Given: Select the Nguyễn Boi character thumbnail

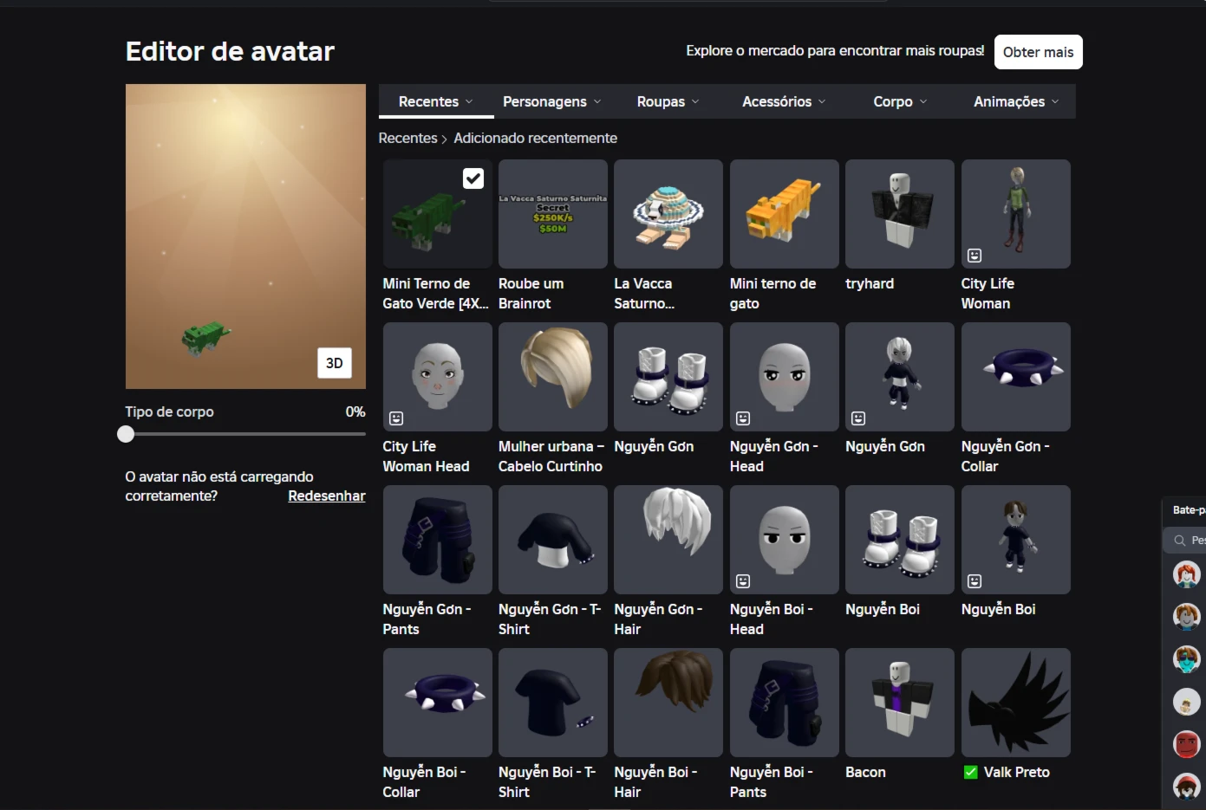Looking at the screenshot, I should tap(1016, 540).
